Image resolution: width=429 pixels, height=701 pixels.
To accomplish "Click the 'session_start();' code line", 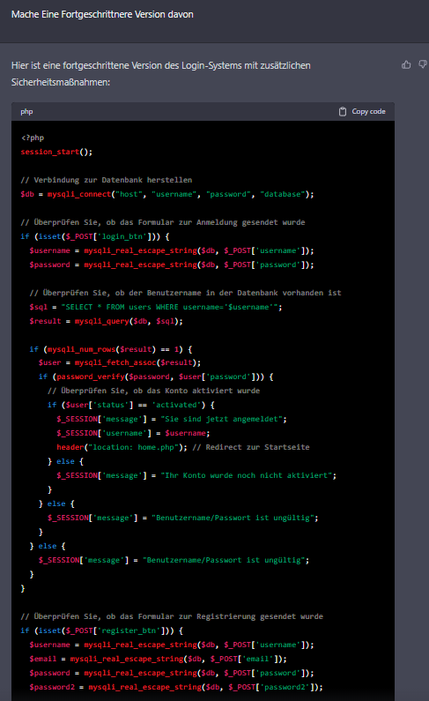I will coord(56,152).
